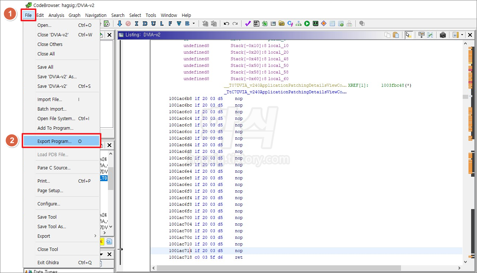Open the Memory Map chip icon
477x273 pixels.
pyautogui.click(x=315, y=24)
